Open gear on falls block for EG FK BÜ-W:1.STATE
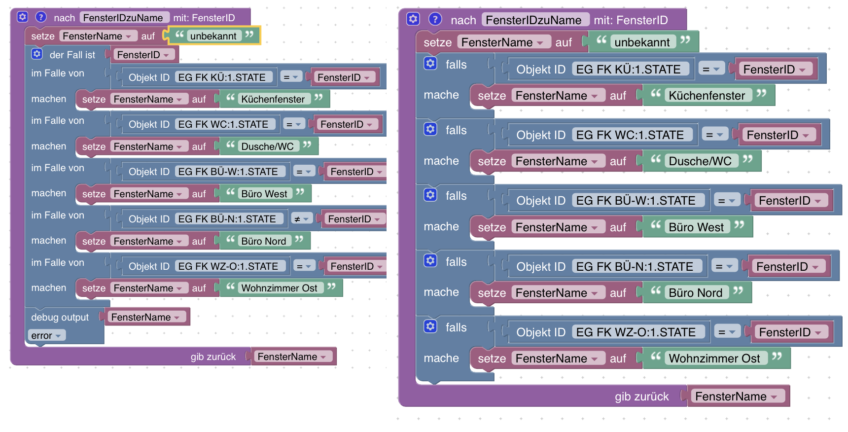The image size is (848, 432). click(x=430, y=194)
